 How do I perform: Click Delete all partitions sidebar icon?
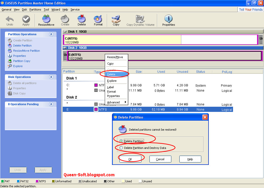10,83
